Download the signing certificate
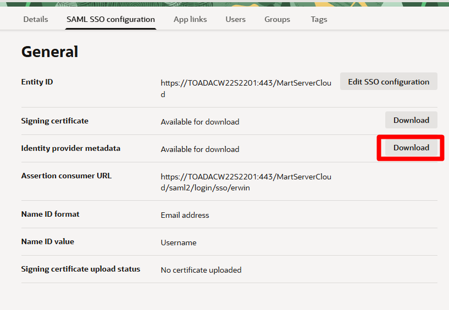Image resolution: width=449 pixels, height=310 pixels. pos(411,120)
